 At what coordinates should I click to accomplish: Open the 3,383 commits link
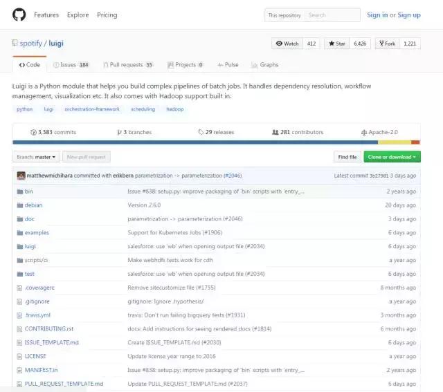point(53,132)
